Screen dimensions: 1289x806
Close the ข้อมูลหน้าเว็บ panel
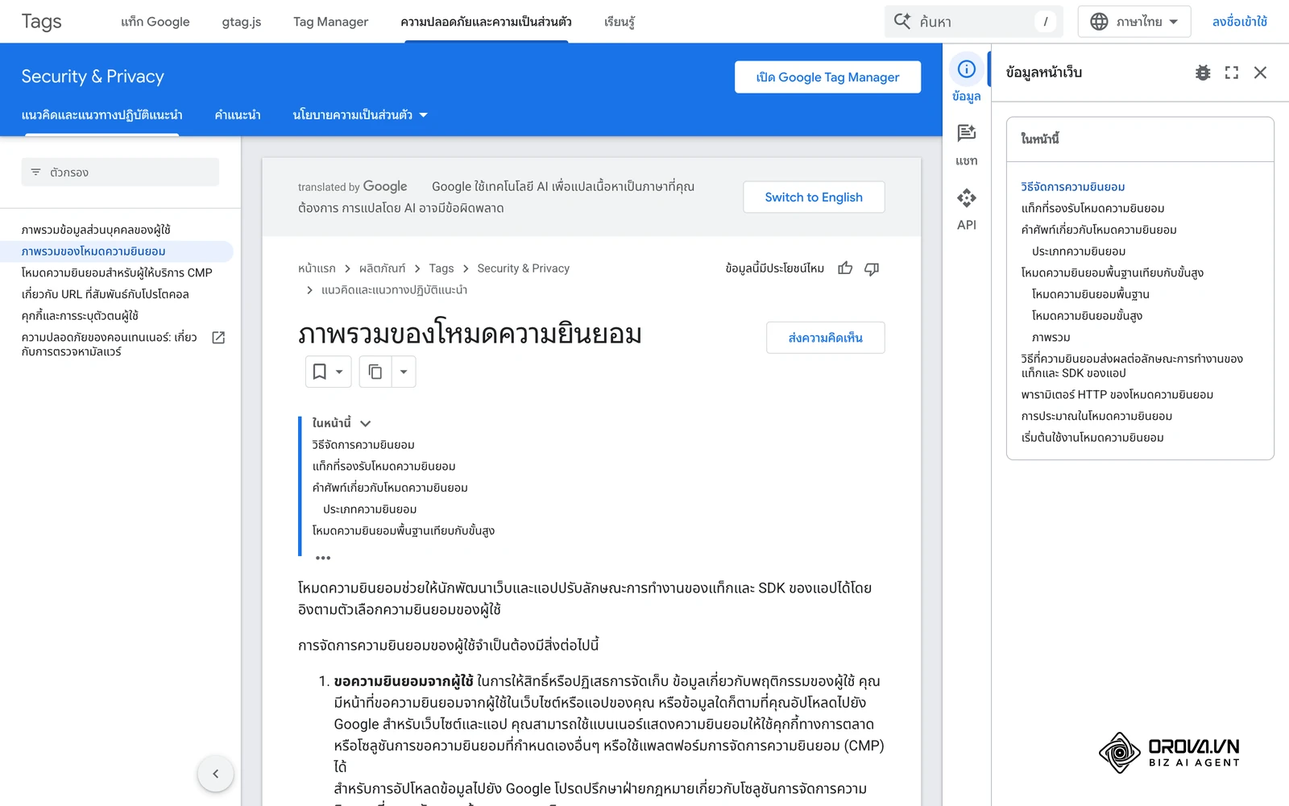(x=1261, y=73)
